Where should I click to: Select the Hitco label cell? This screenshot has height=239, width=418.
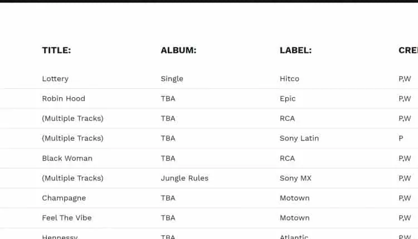(289, 79)
